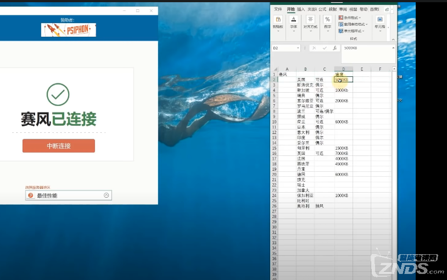Switch to the Help (帮助) tab
Image resolution: width=447 pixels, height=280 pixels.
tap(364, 9)
